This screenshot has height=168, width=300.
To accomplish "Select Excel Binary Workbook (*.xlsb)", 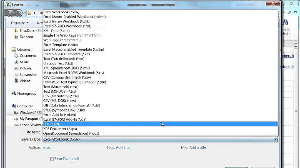I will tap(160, 21).
